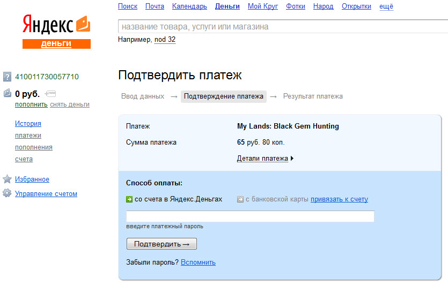
Task: Click the Подтверждение платежа step
Action: coord(223,96)
